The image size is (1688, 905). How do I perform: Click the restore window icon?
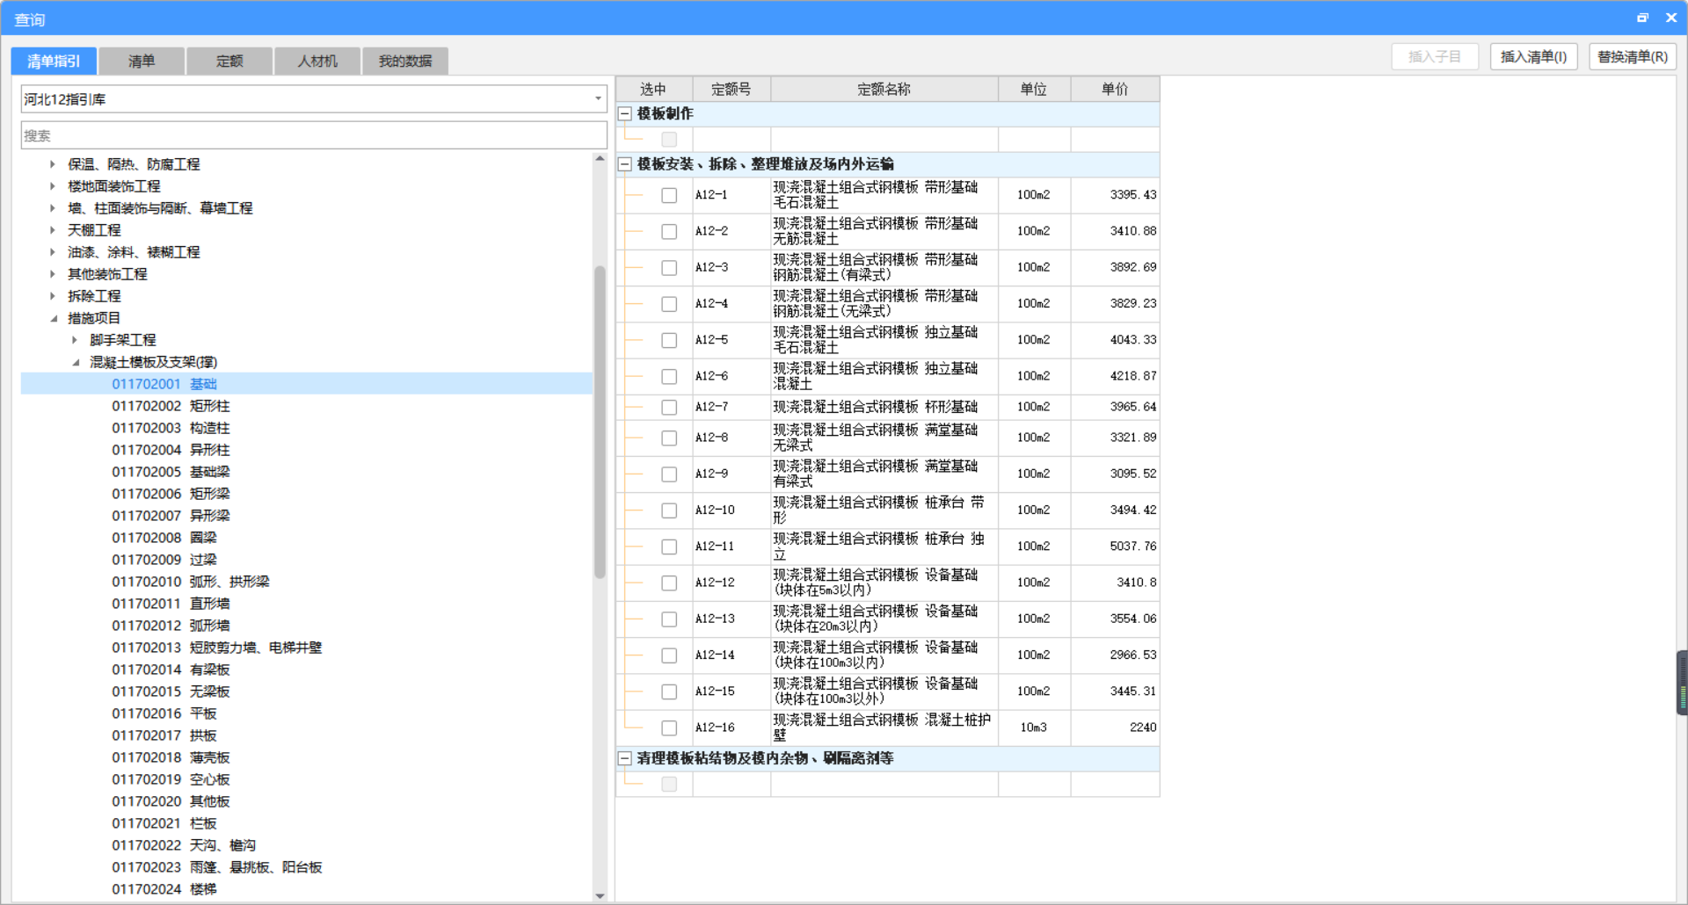1642,18
